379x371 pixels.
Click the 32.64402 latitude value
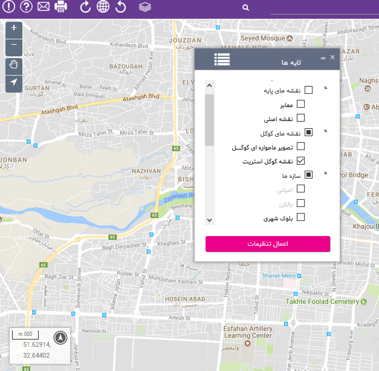36,355
